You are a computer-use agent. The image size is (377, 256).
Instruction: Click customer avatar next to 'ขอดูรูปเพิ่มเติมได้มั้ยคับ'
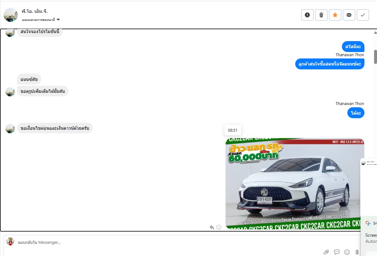(10, 92)
